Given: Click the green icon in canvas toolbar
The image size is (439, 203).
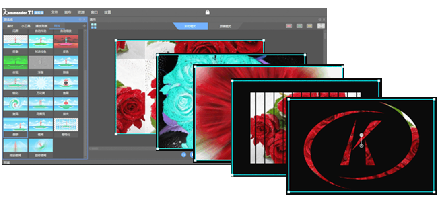Looking at the screenshot, I should pyautogui.click(x=299, y=26).
